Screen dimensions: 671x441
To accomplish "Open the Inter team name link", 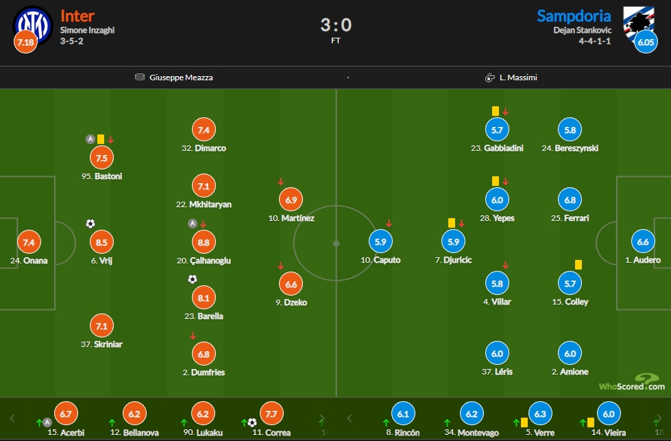I will coord(77,16).
